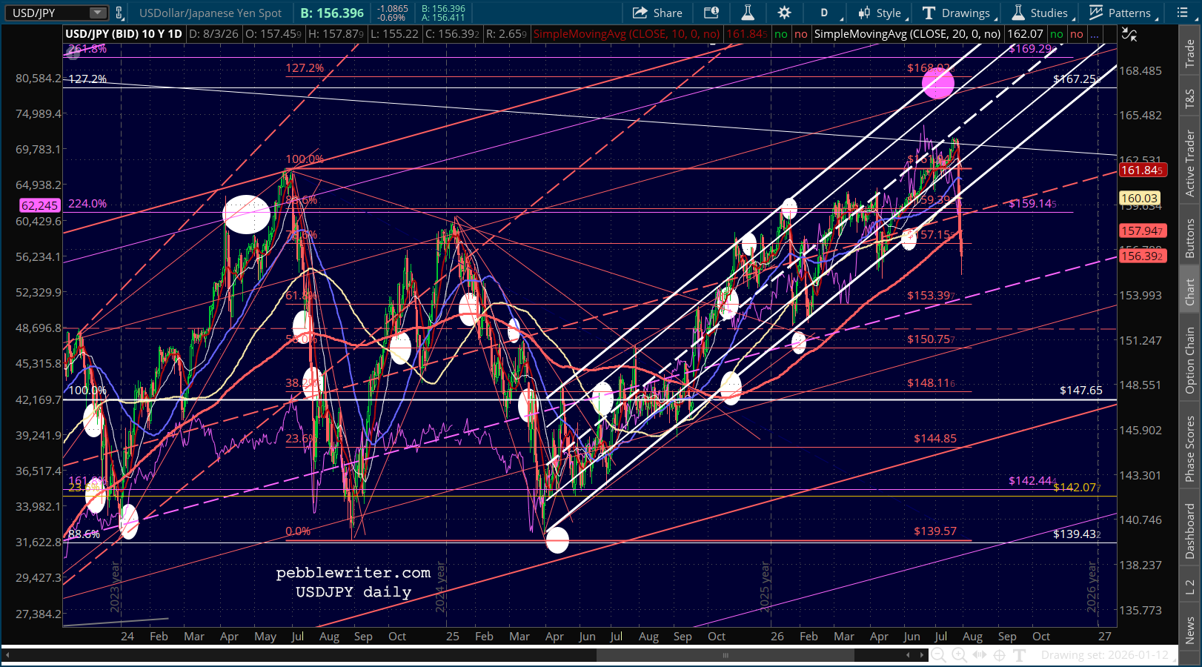
Task: Click SimpleMovingAvg (CLOSE, 10, 0, no) study label
Action: (626, 34)
